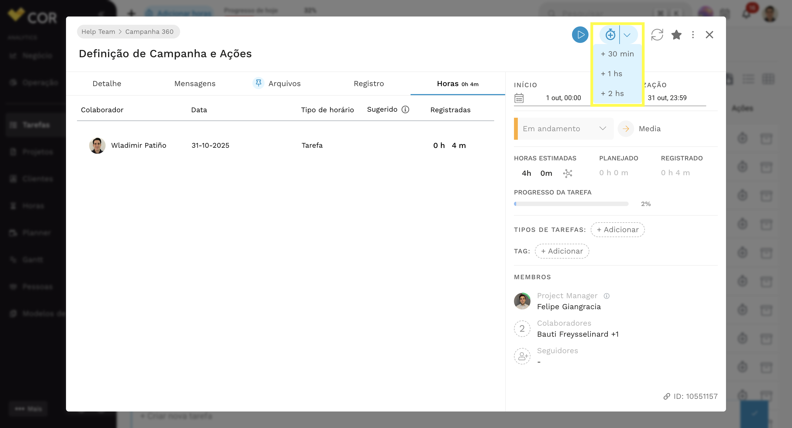
Task: Open the Em andamento status dropdown
Action: pos(564,129)
